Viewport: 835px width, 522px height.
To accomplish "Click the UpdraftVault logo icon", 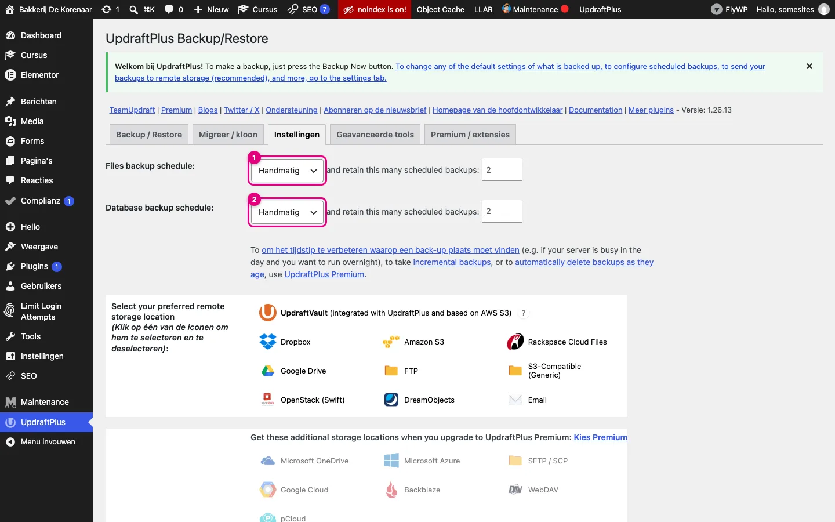I will 268,313.
